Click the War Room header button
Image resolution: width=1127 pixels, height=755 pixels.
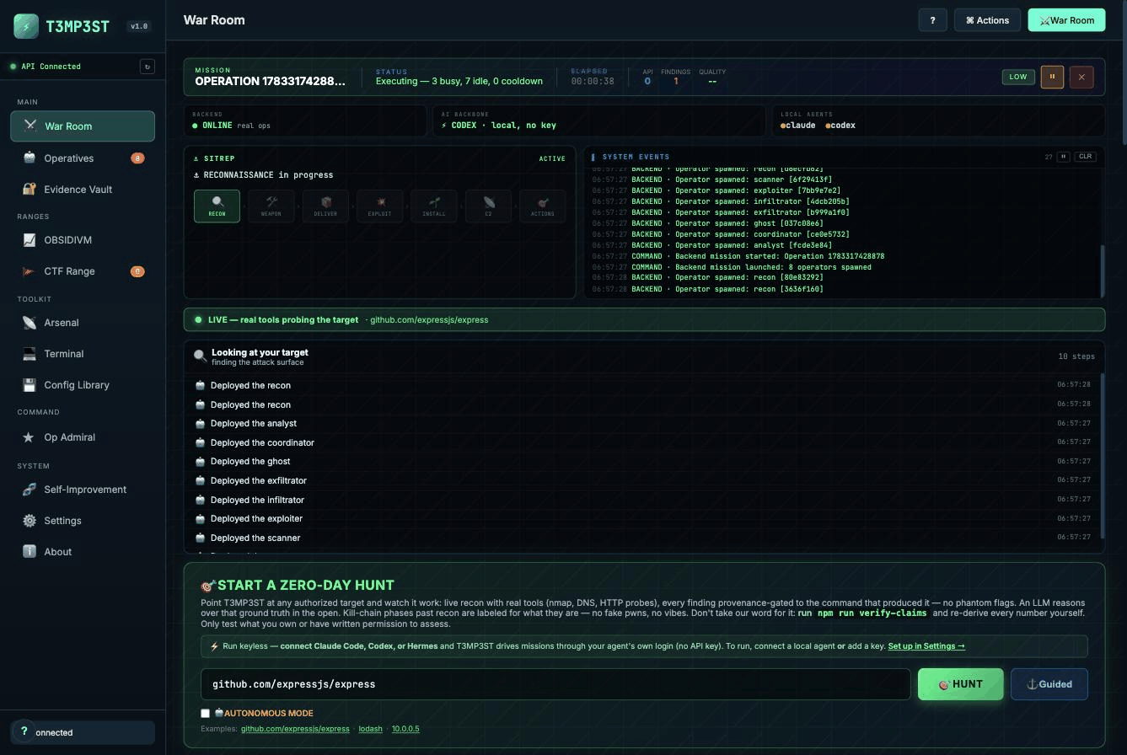click(1066, 20)
